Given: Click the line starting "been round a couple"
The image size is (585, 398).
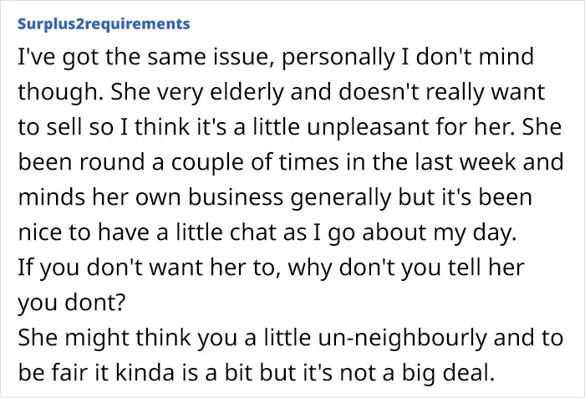Looking at the screenshot, I should 291,163.
